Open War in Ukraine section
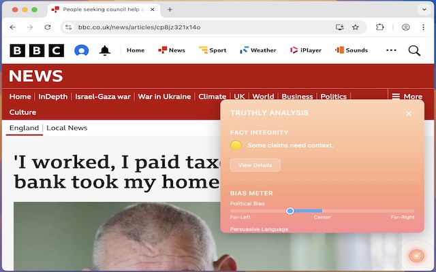The width and height of the screenshot is (436, 272). click(x=164, y=97)
